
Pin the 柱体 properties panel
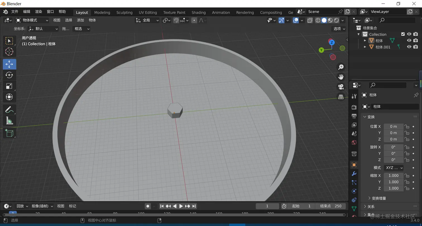tap(416, 95)
